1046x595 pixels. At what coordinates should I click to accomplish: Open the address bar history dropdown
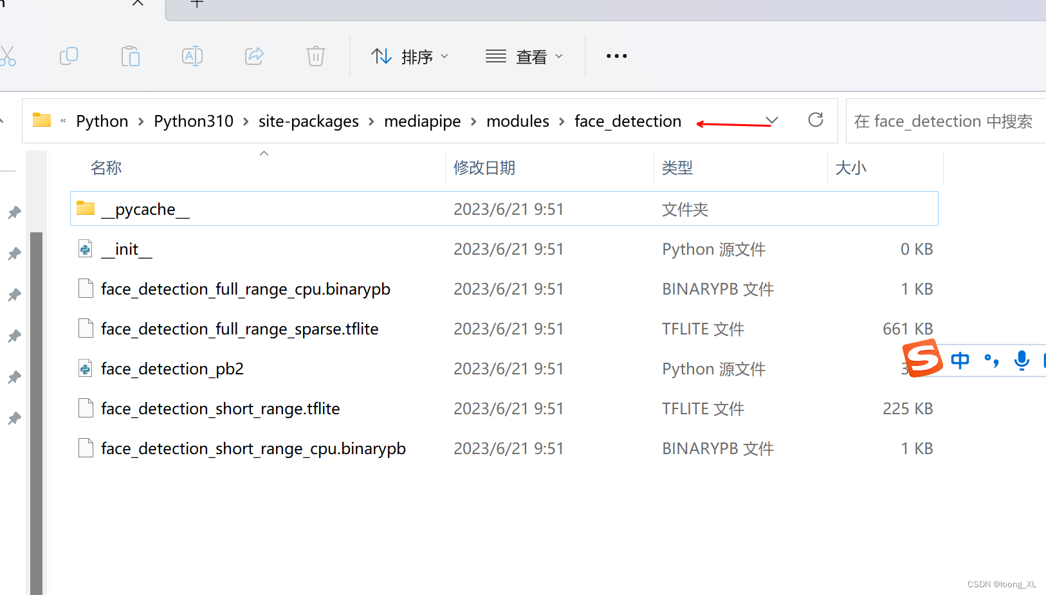click(772, 120)
